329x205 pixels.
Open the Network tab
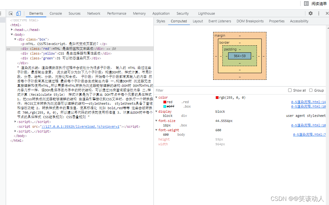(94, 13)
